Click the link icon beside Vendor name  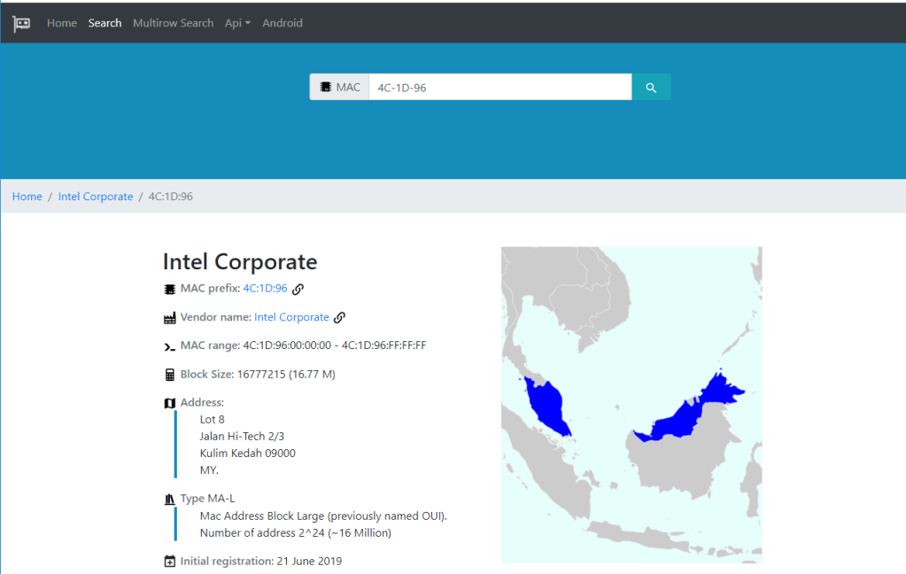pos(339,317)
